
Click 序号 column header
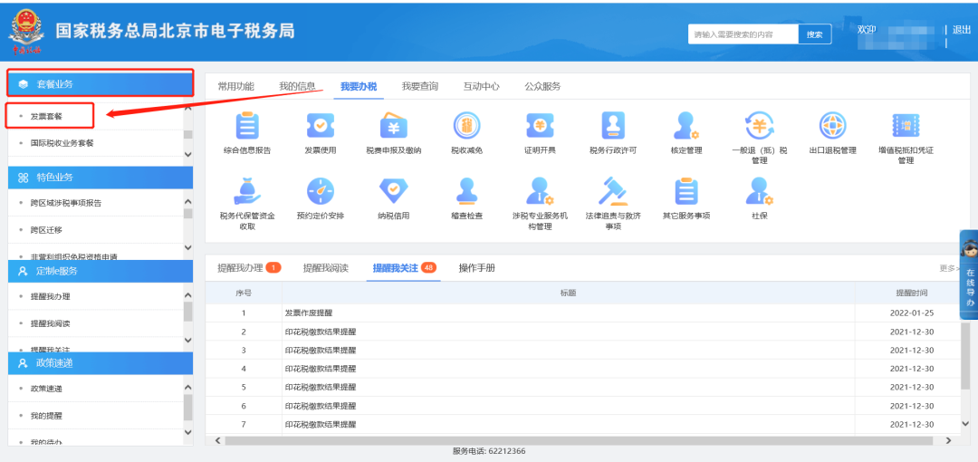[244, 293]
